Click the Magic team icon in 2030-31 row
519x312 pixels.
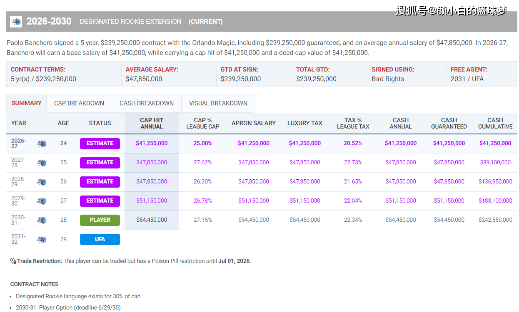point(42,220)
